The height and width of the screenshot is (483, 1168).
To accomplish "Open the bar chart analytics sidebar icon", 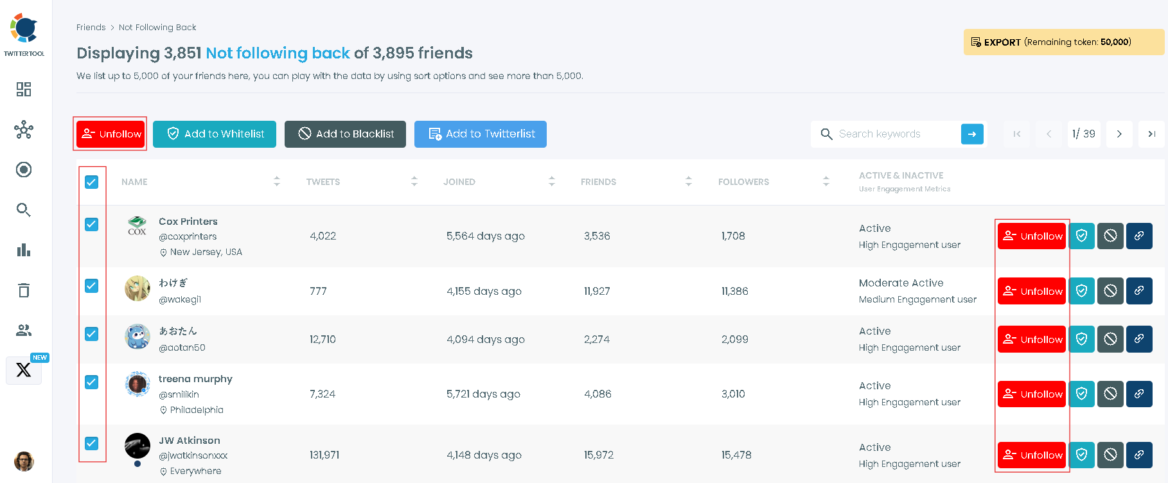I will click(x=24, y=250).
